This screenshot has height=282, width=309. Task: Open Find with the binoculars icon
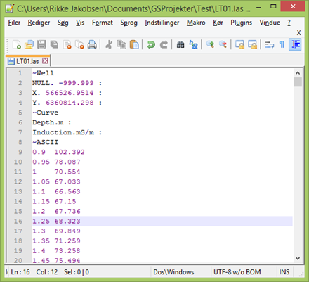(x=180, y=44)
